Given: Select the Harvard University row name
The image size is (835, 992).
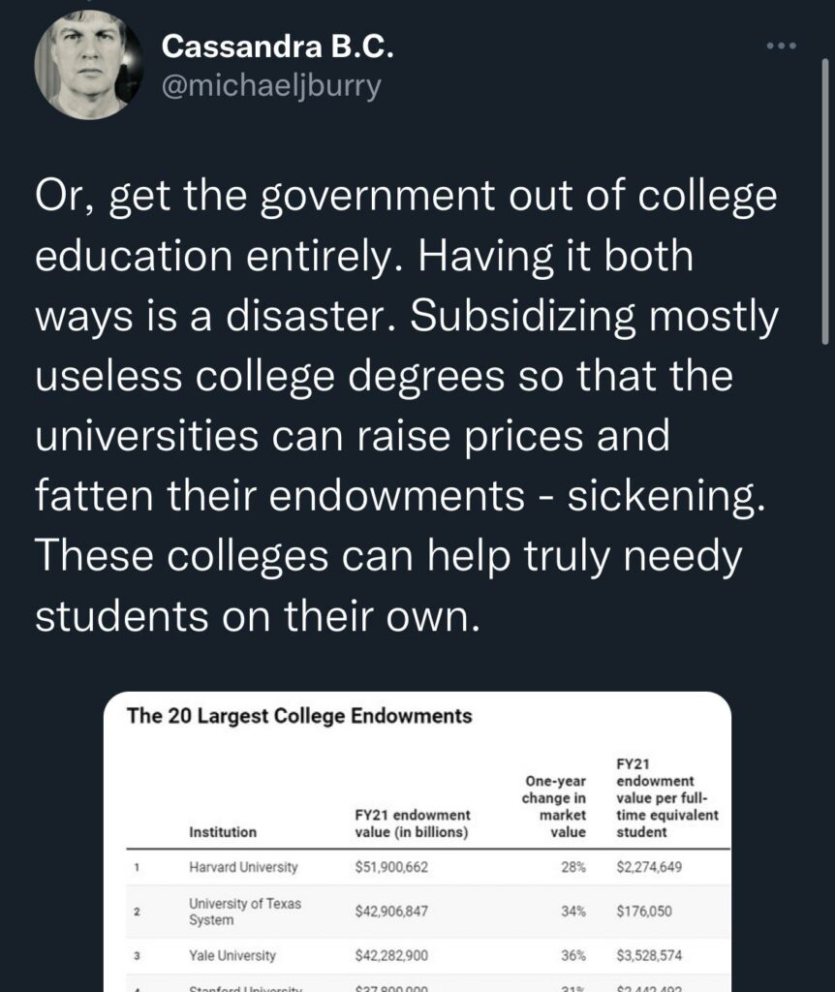Looking at the screenshot, I should click(x=243, y=867).
